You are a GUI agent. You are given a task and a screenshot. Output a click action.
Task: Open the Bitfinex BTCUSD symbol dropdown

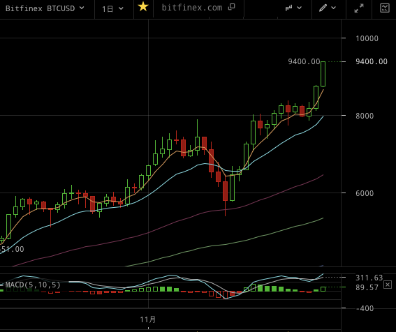pos(45,8)
